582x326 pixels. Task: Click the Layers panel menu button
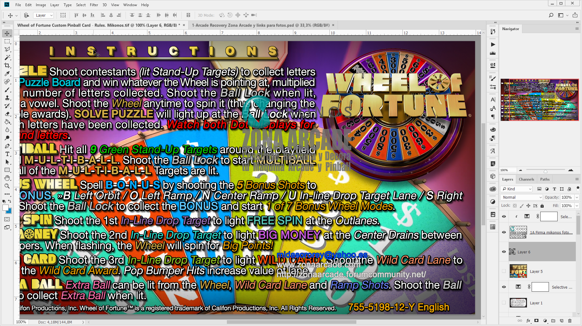pyautogui.click(x=577, y=179)
